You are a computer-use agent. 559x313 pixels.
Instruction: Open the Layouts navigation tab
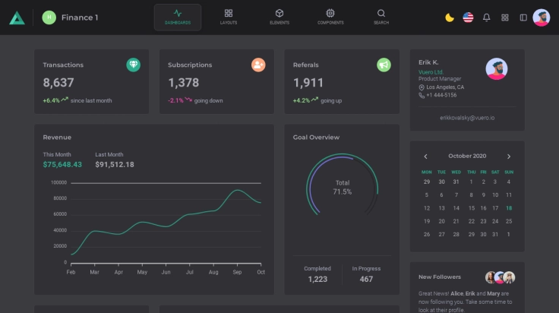[229, 17]
